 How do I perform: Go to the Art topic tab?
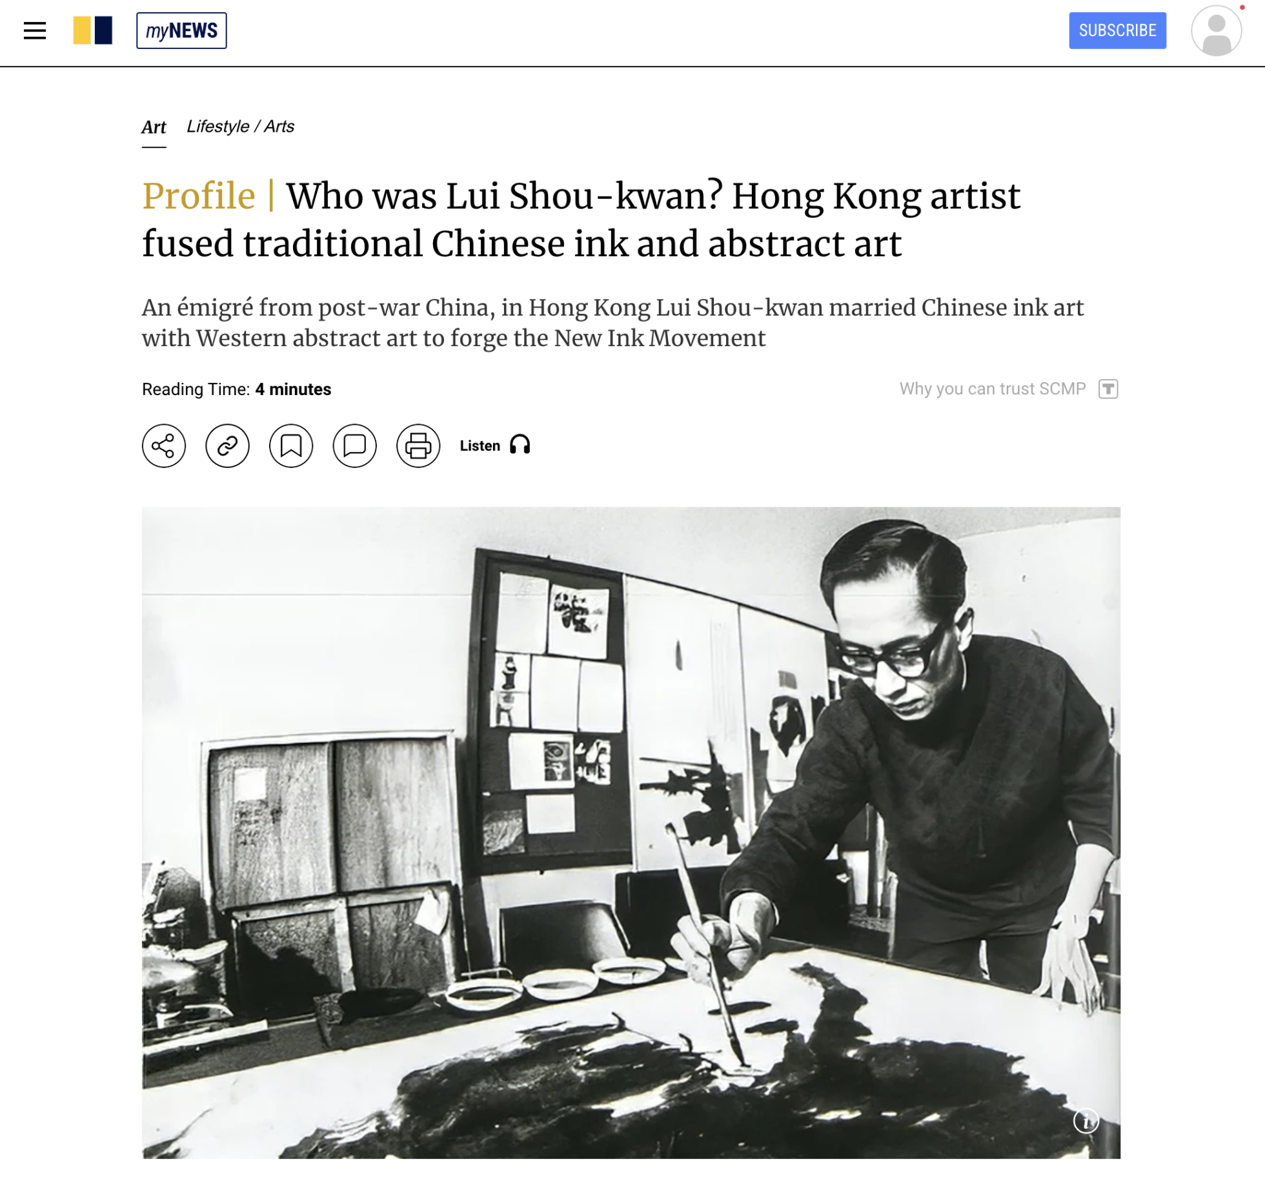coord(154,127)
